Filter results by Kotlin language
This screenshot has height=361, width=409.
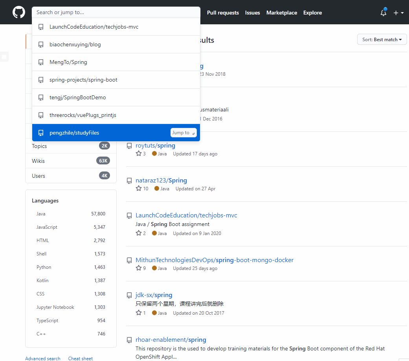[x=42, y=281]
